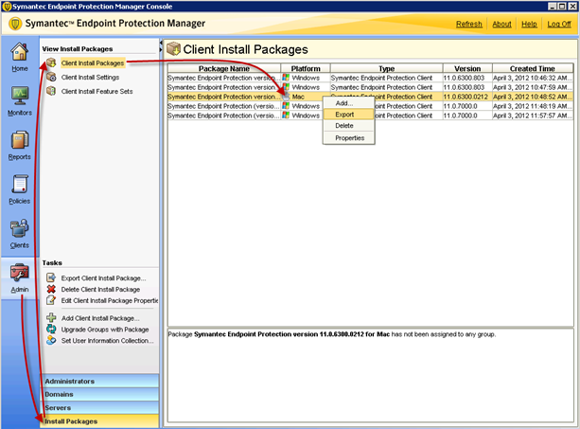Click the Client Install Feature Sets icon
Screen dimensions: 580x429
51,91
